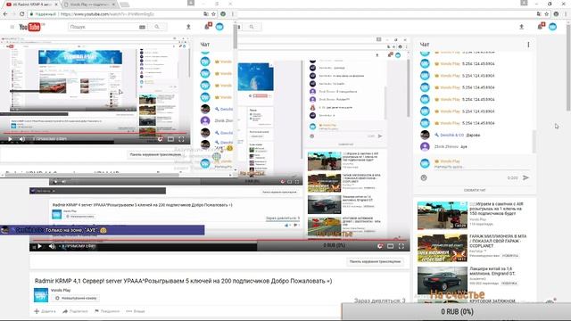
Task: Click Панель керування трансляціями button in top-left window
Action: [155, 154]
